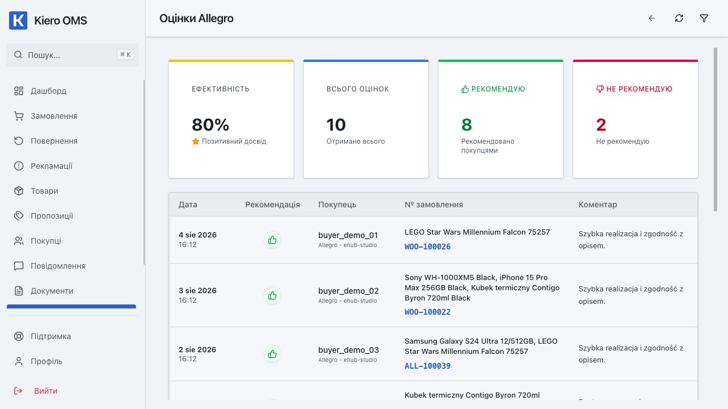Viewport: 728px width, 409px height.
Task: Click the Вийти logout label
Action: [45, 391]
